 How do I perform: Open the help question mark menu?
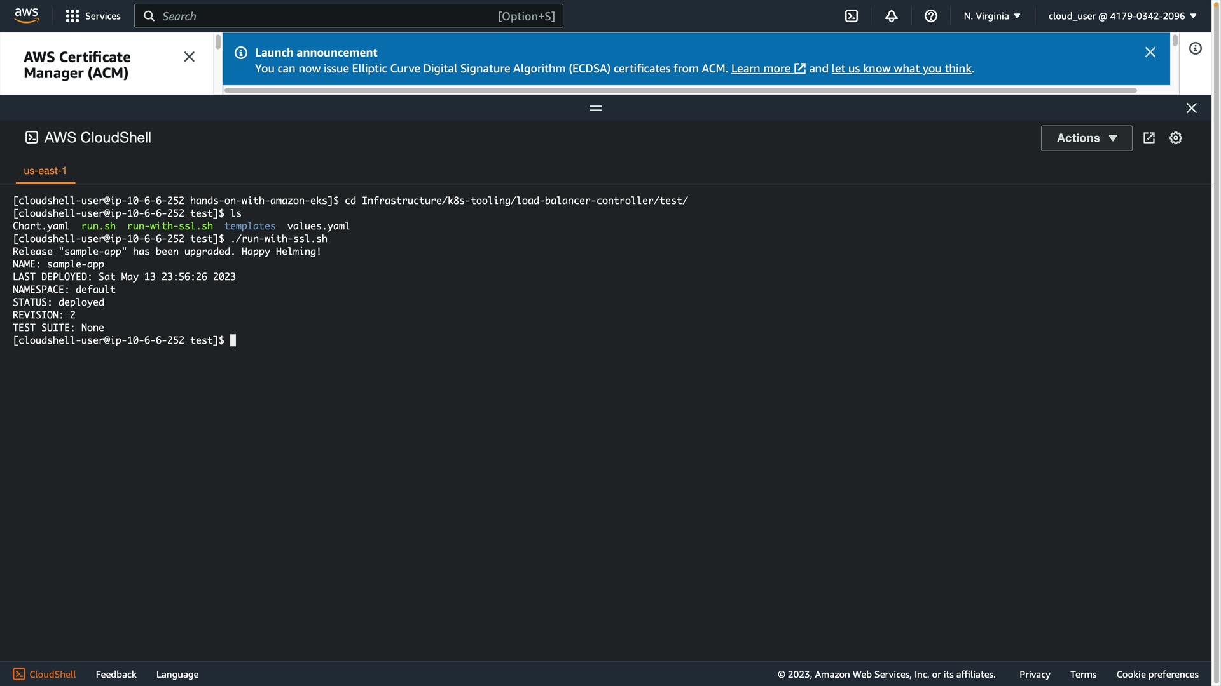[x=930, y=16]
